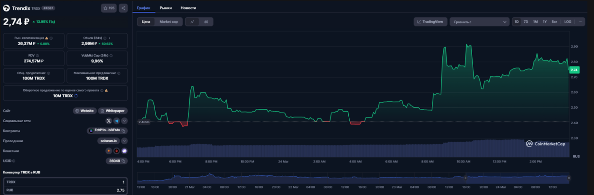Viewport: 594px width, 195px height.
Task: Switch to candlestick chart view icon
Action: coord(206,22)
